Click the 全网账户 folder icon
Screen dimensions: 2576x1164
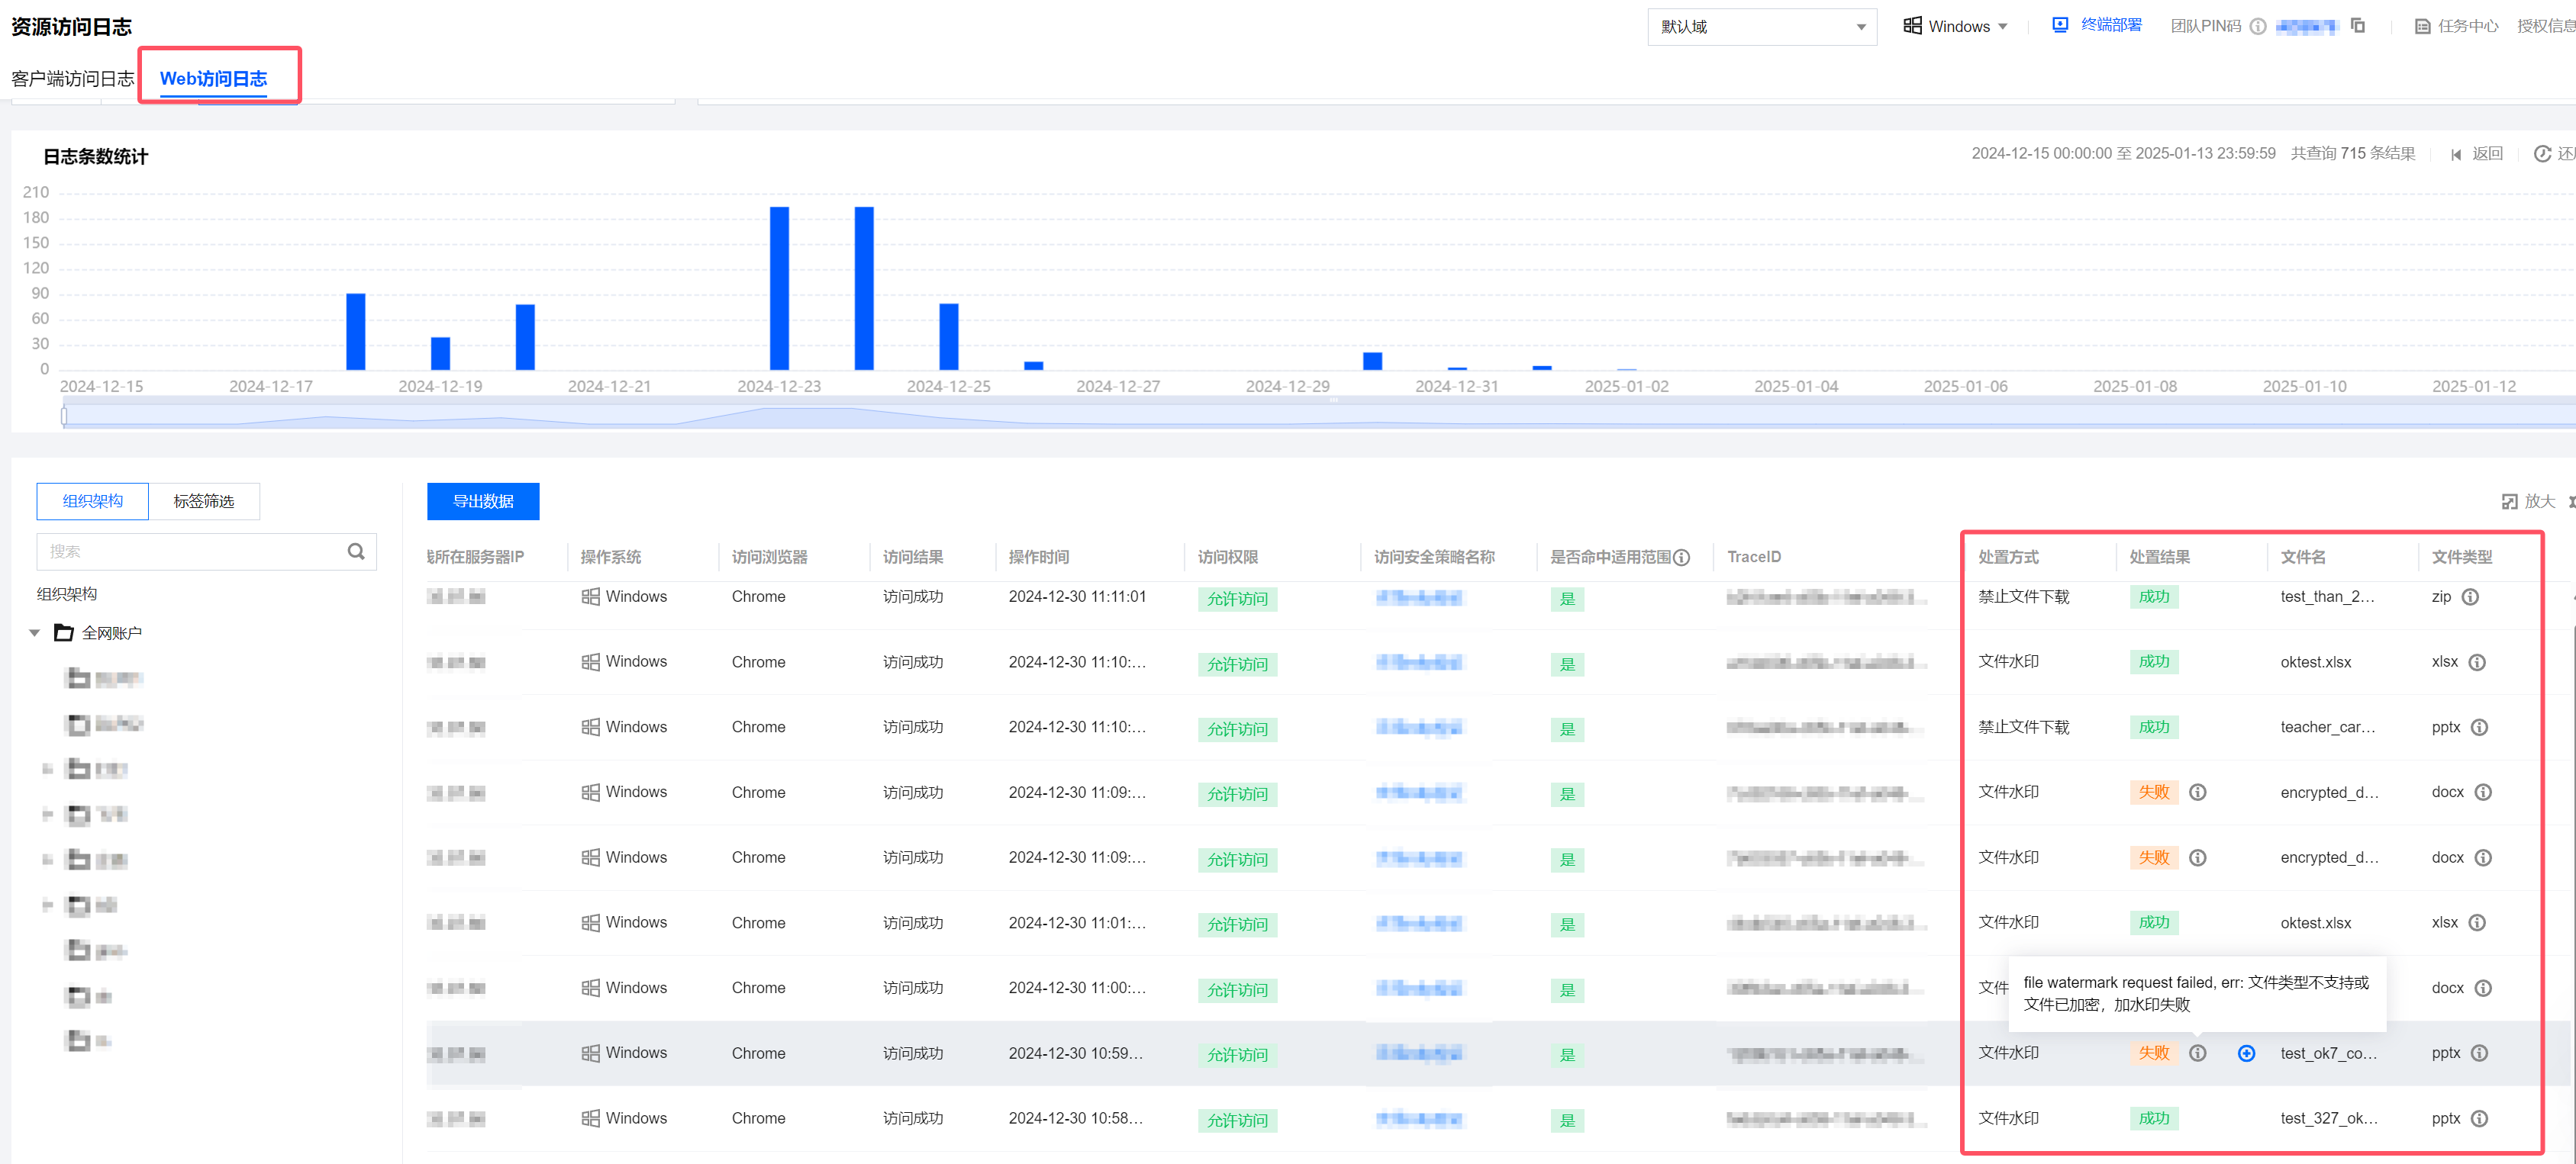[64, 632]
